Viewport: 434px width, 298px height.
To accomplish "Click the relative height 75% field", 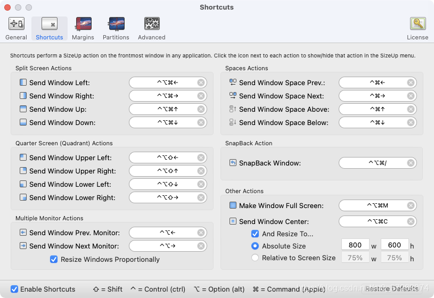I will pyautogui.click(x=395, y=258).
